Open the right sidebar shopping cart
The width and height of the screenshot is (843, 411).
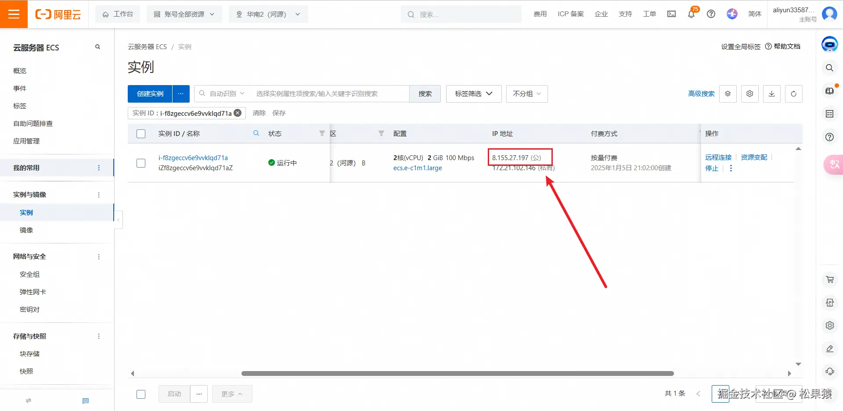pyautogui.click(x=829, y=279)
